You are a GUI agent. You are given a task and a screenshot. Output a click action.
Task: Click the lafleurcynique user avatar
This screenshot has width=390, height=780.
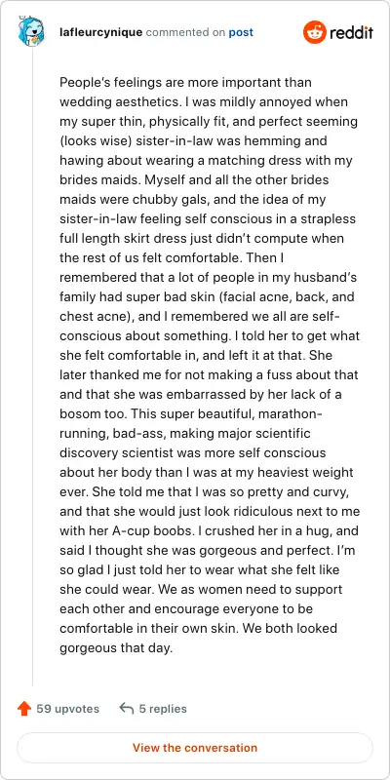tap(32, 32)
